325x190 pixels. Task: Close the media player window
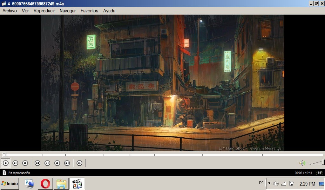pos(322,3)
